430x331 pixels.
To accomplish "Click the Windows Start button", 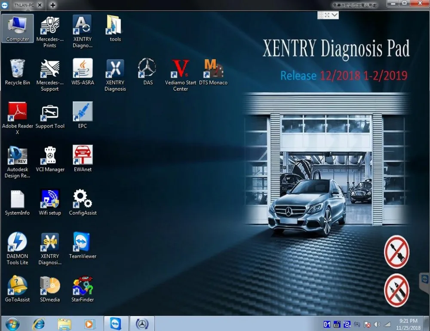I will pyautogui.click(x=12, y=323).
